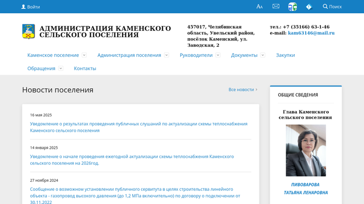Open the bus transport icon
The width and height of the screenshot is (364, 204).
pos(293,7)
